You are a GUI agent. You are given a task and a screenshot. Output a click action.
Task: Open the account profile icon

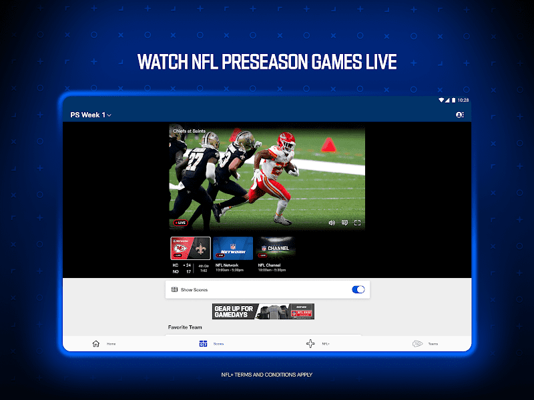pos(460,115)
